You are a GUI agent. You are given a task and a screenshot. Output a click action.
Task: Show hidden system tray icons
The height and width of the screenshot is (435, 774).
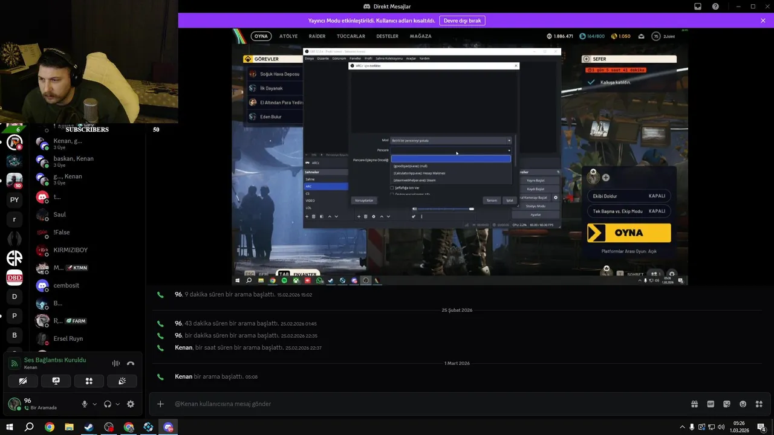click(682, 427)
